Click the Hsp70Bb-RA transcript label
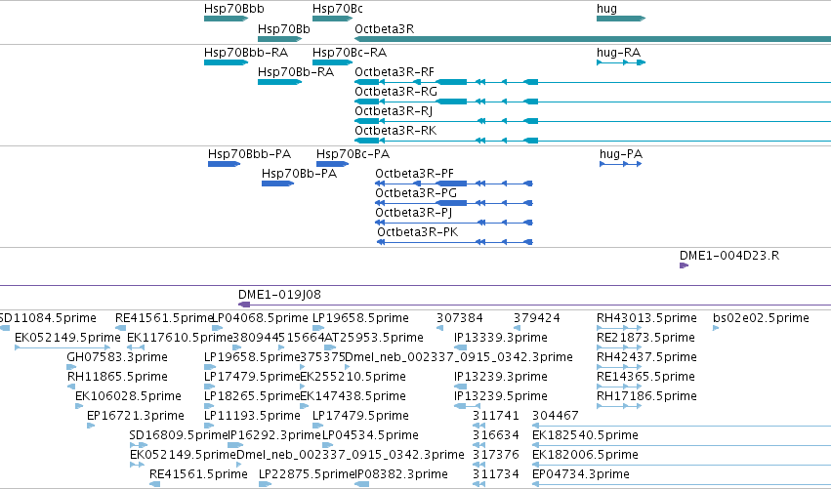 pos(296,72)
